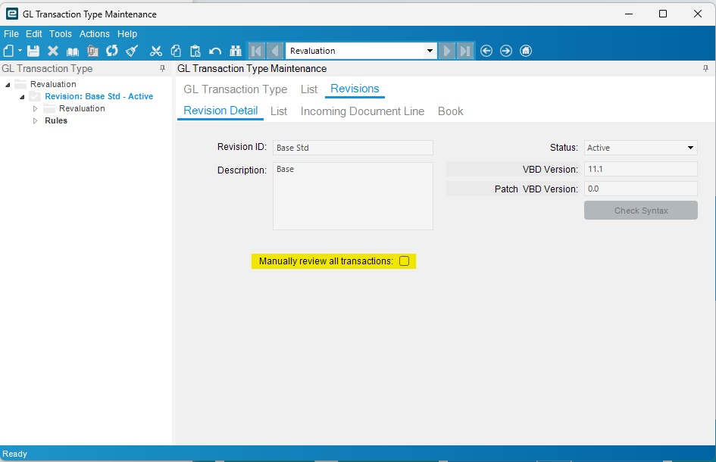Open the List sub-tab under Revisions
716x462 pixels.
pos(279,111)
